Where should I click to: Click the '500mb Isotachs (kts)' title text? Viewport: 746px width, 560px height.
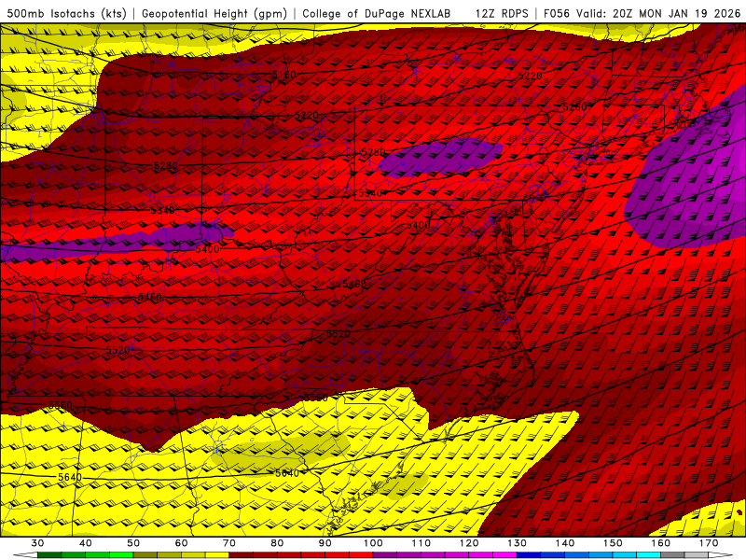pos(66,13)
